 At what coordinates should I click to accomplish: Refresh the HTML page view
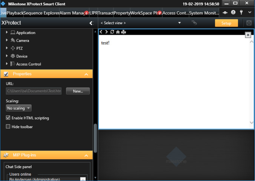click(112, 32)
